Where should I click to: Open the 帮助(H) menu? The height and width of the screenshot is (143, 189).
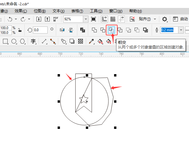tap(136, 11)
